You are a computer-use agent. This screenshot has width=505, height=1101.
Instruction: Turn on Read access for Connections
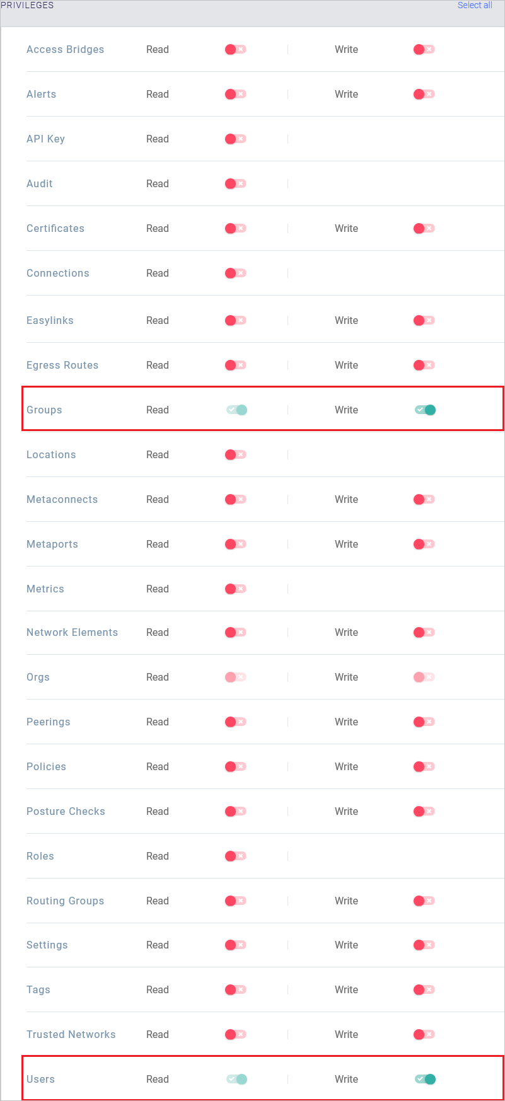coord(235,273)
